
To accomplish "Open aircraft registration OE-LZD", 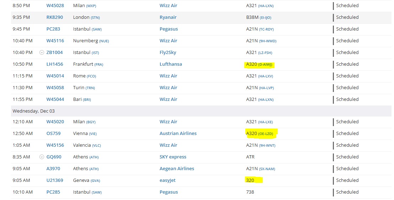I will tap(266, 134).
